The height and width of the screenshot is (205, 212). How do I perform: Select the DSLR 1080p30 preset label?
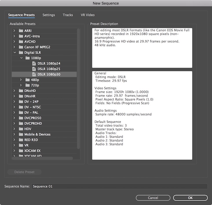pyautogui.click(x=49, y=74)
